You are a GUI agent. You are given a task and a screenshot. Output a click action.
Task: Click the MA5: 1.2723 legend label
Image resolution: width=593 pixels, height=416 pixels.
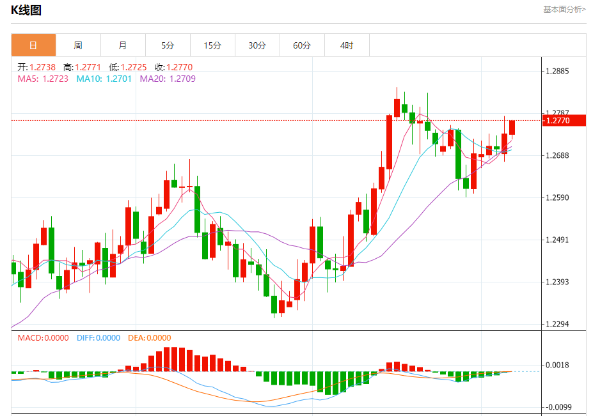[x=43, y=79]
